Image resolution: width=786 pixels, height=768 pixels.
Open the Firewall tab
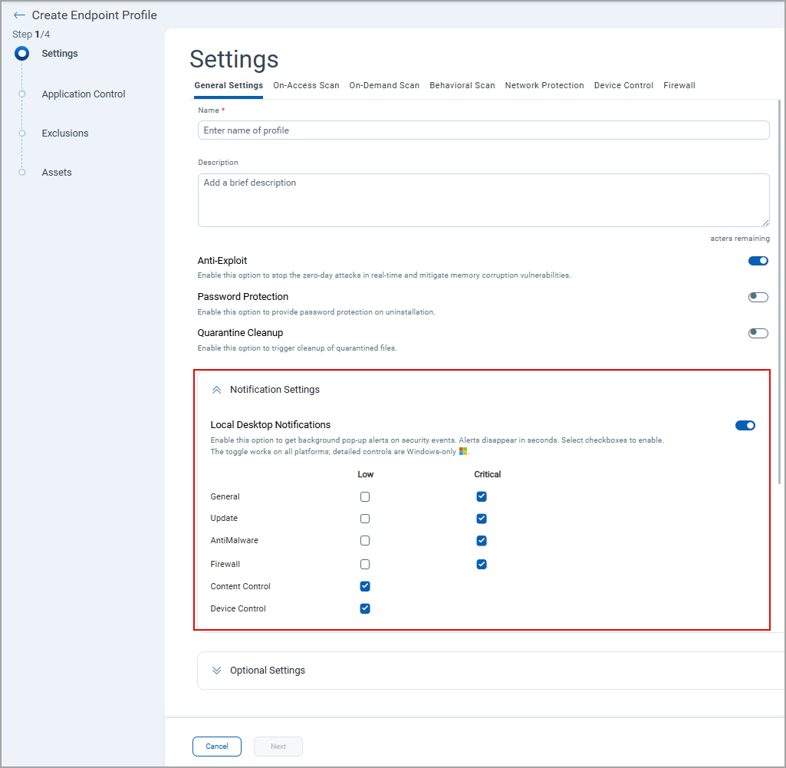(679, 86)
